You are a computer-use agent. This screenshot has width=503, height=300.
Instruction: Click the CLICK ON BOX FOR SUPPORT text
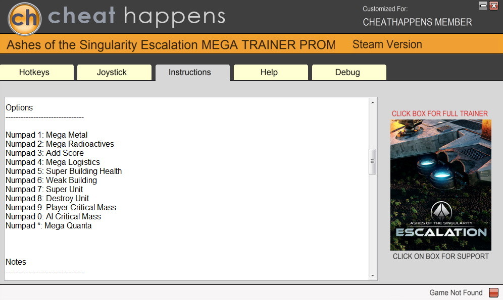pyautogui.click(x=441, y=257)
